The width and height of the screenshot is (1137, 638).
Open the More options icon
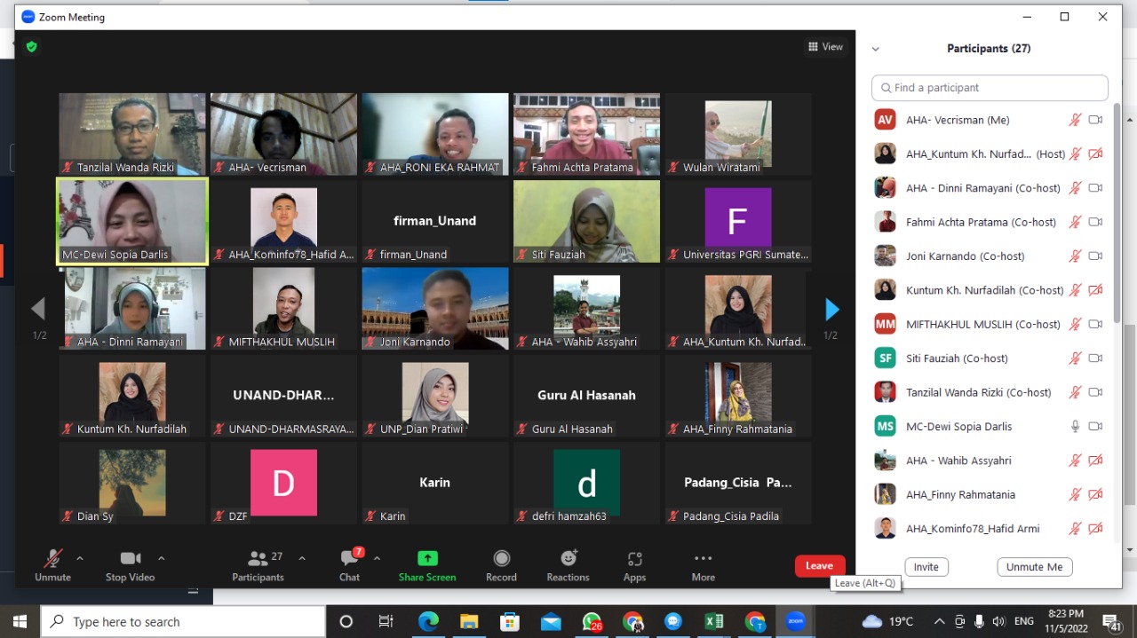[x=703, y=565]
